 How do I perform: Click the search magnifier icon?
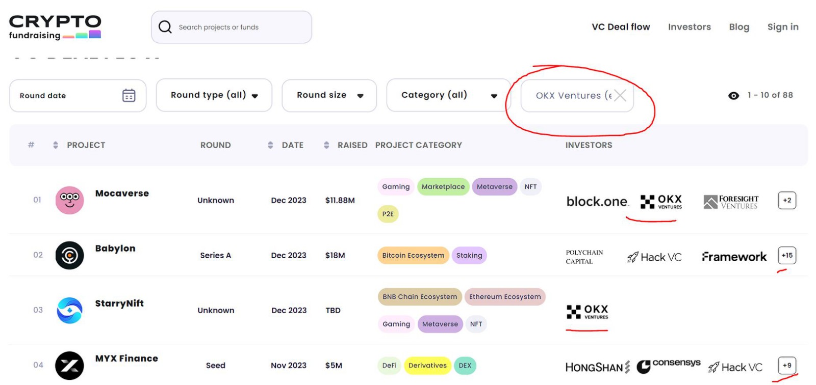[x=165, y=27]
